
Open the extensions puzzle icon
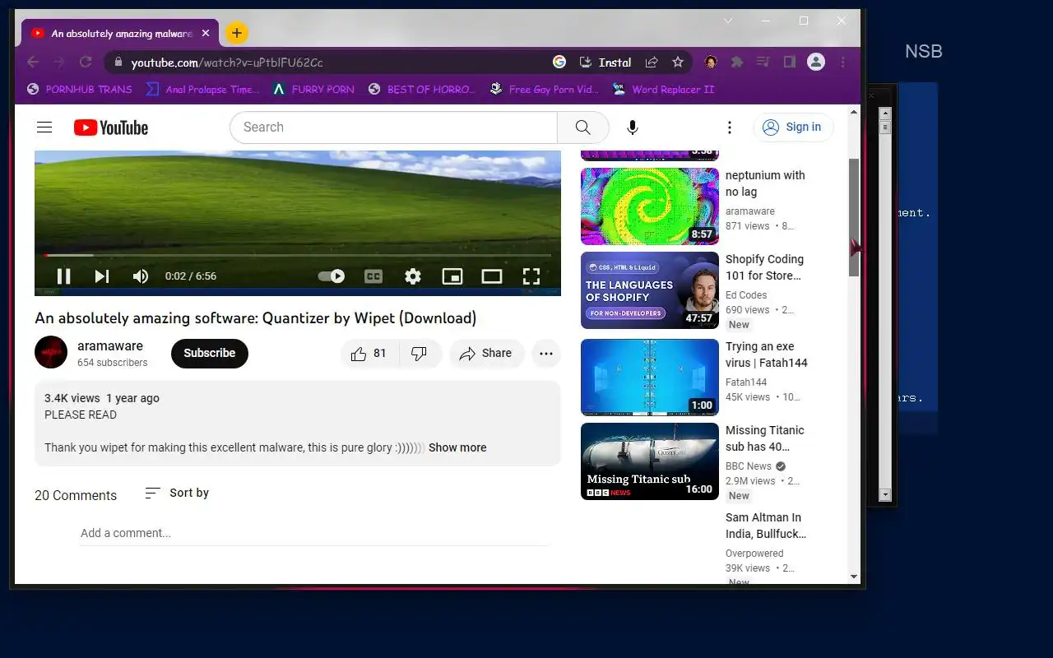(x=737, y=62)
